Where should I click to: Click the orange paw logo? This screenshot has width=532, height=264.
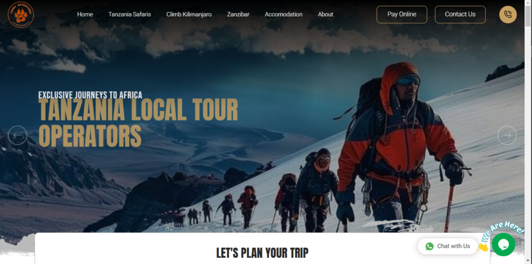point(21,14)
